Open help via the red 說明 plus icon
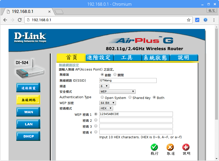This screenshot has width=219, height=161. [186, 147]
